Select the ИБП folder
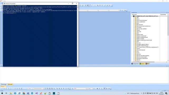The width and height of the screenshot is (169, 95). point(138,33)
